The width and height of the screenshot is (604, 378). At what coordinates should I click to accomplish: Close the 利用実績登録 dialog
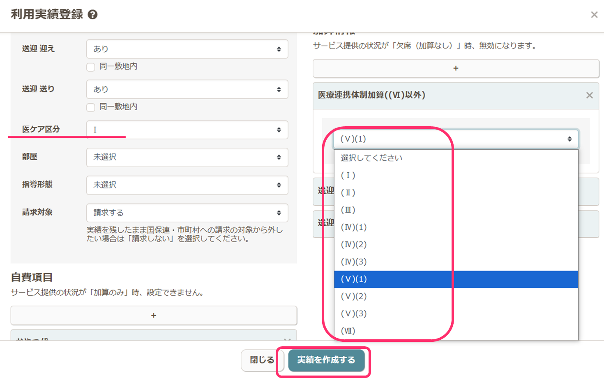(594, 15)
